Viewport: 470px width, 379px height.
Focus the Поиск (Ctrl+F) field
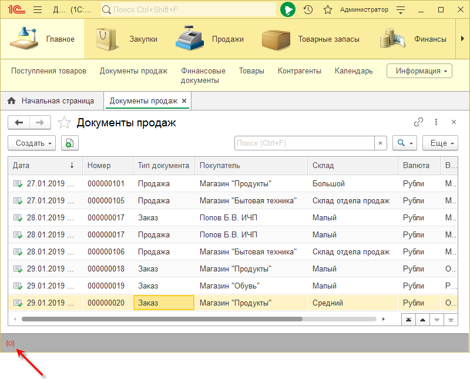coord(304,143)
